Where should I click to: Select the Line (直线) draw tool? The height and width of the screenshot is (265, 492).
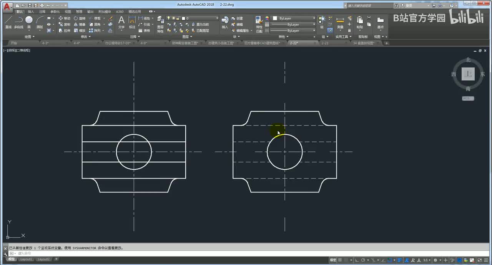(8, 22)
